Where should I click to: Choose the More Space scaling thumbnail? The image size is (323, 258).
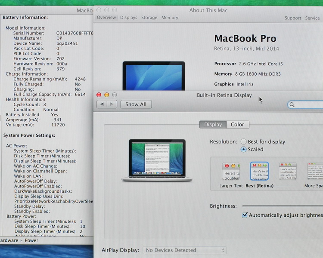[315, 171]
